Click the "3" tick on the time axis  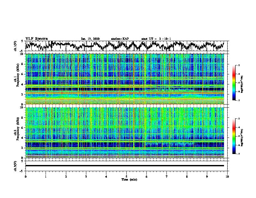(86, 177)
